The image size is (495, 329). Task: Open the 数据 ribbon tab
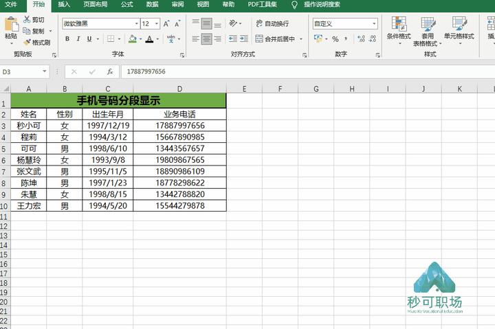coord(152,4)
